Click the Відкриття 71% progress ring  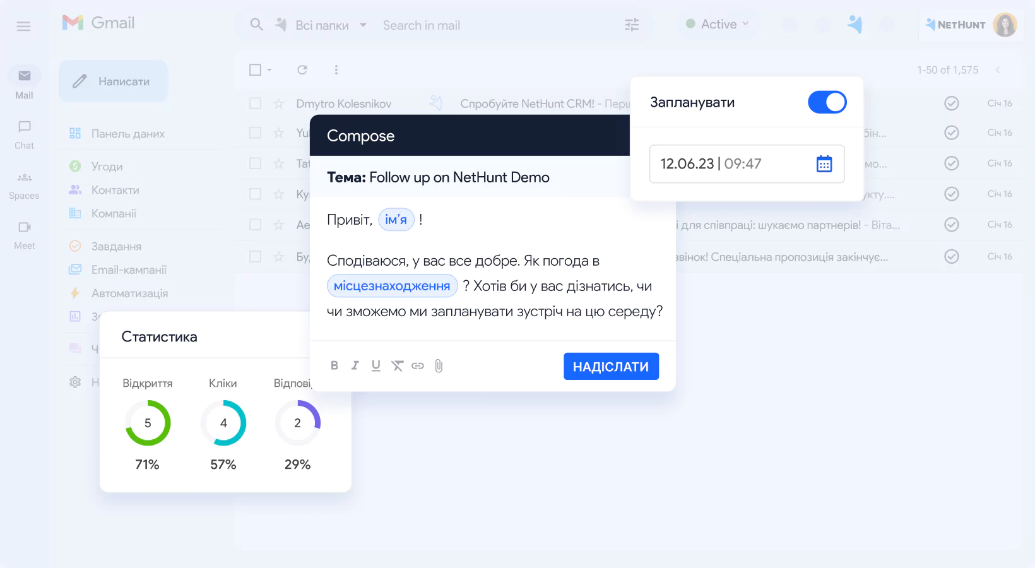(x=148, y=423)
